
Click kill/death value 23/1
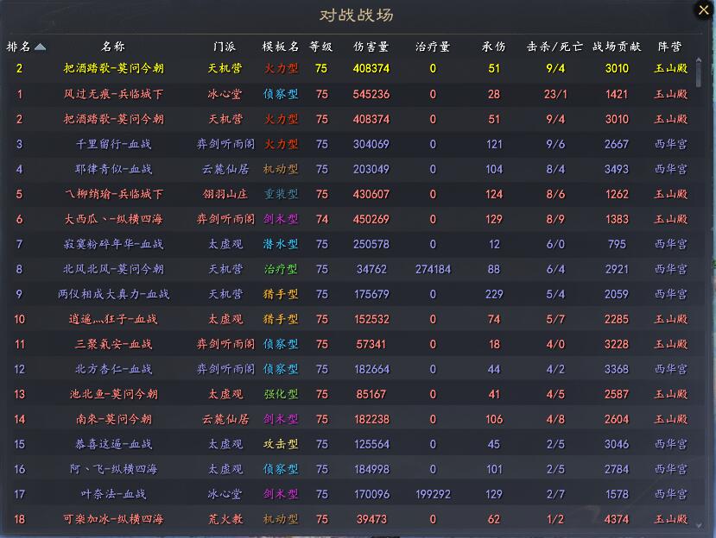[x=555, y=94]
